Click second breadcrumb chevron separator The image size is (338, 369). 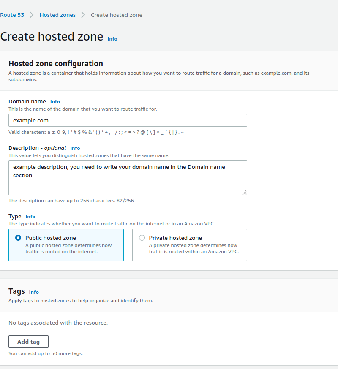(83, 15)
